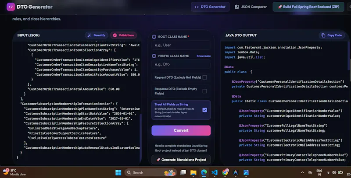Screen dimensions: 351x178
Task: Open File Explorer from the taskbar
Action: click(193, 172)
